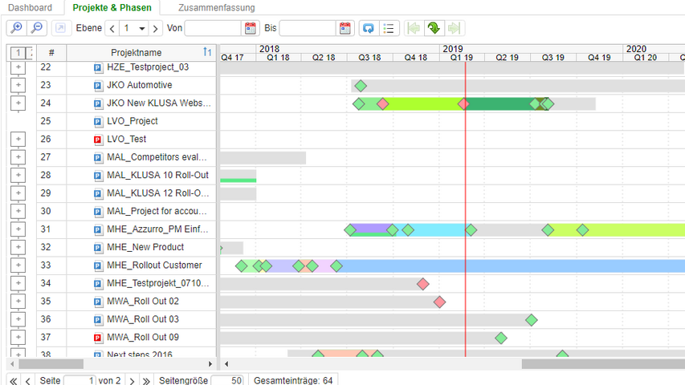Viewport: 685px width, 385px height.
Task: Open the Bis date calendar picker
Action: pos(345,28)
